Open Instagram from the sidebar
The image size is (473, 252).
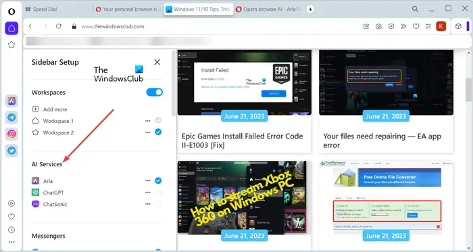coord(11,134)
